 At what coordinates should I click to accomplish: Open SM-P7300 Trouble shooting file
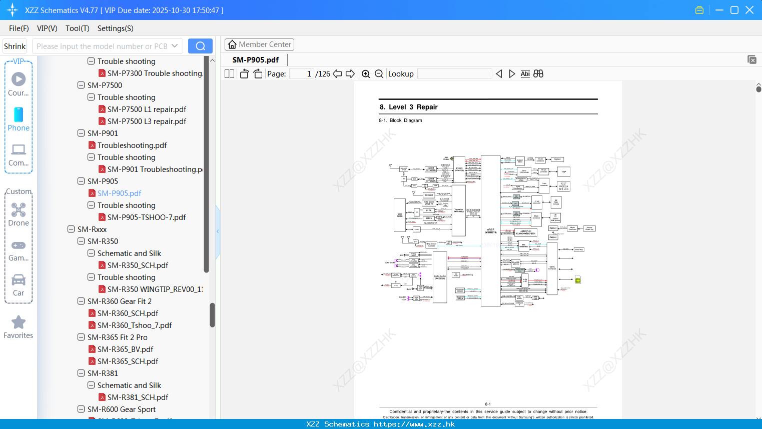pos(155,73)
